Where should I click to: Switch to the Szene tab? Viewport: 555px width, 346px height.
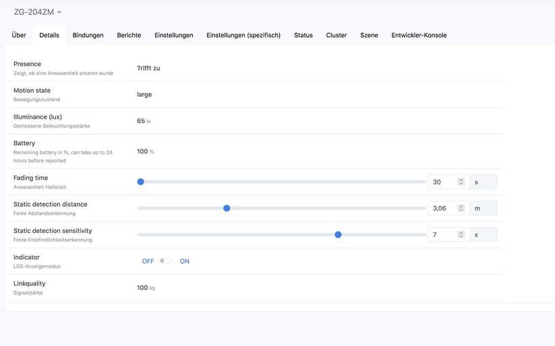tap(369, 35)
